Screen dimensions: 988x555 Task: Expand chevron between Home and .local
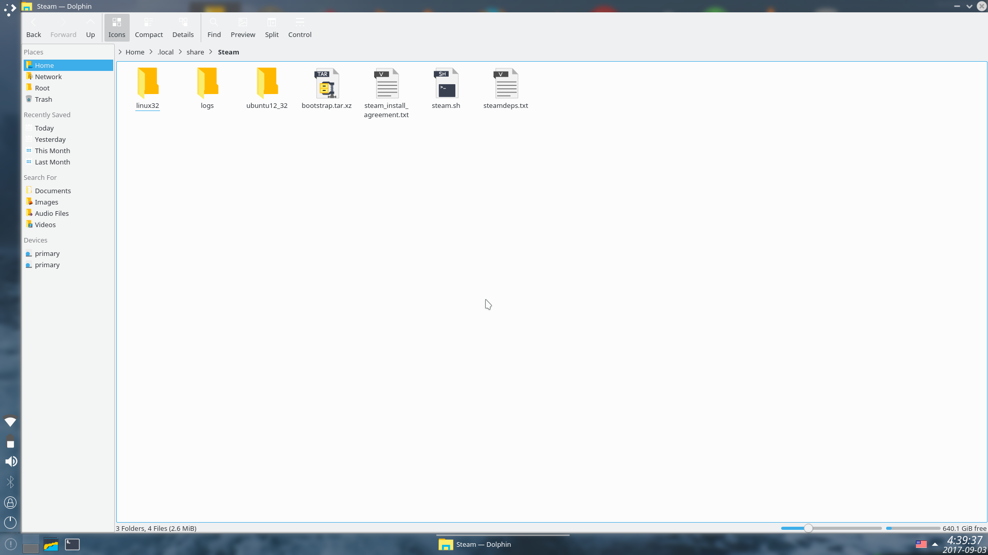[x=151, y=52]
